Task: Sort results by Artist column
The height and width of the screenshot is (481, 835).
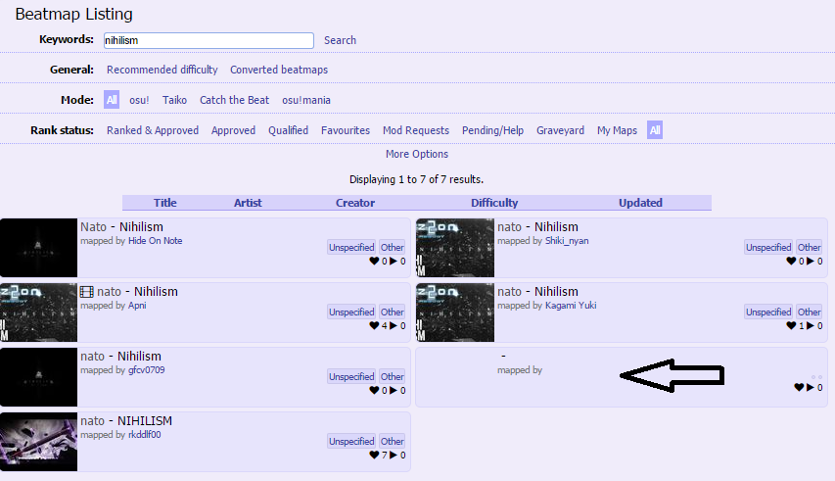Action: point(248,203)
